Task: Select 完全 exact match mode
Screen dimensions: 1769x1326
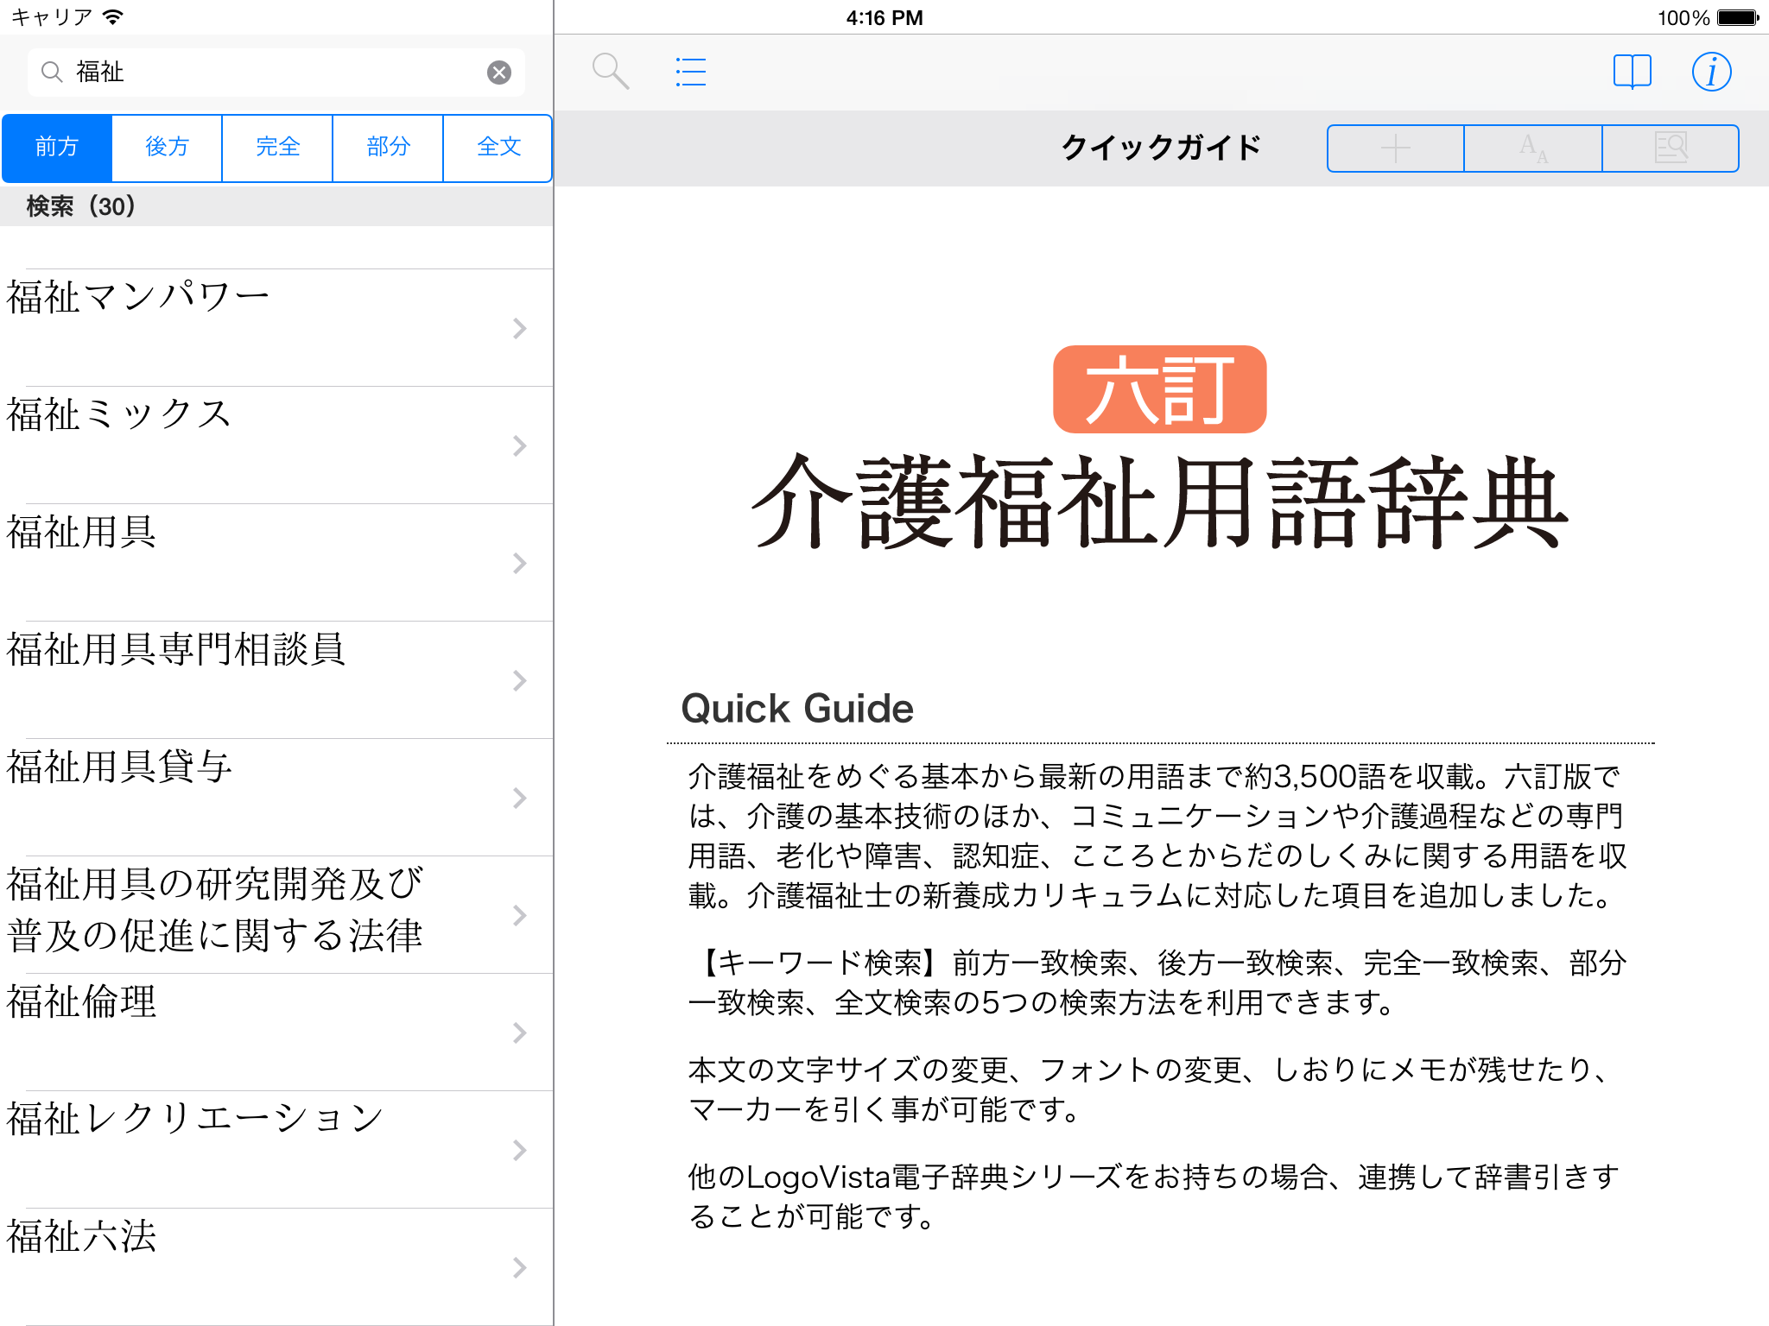Action: point(277,148)
